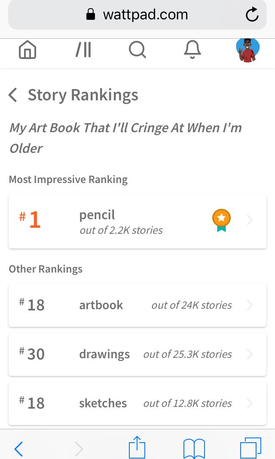275x459 pixels.
Task: Reload the wattpad.com page
Action: coord(252,15)
